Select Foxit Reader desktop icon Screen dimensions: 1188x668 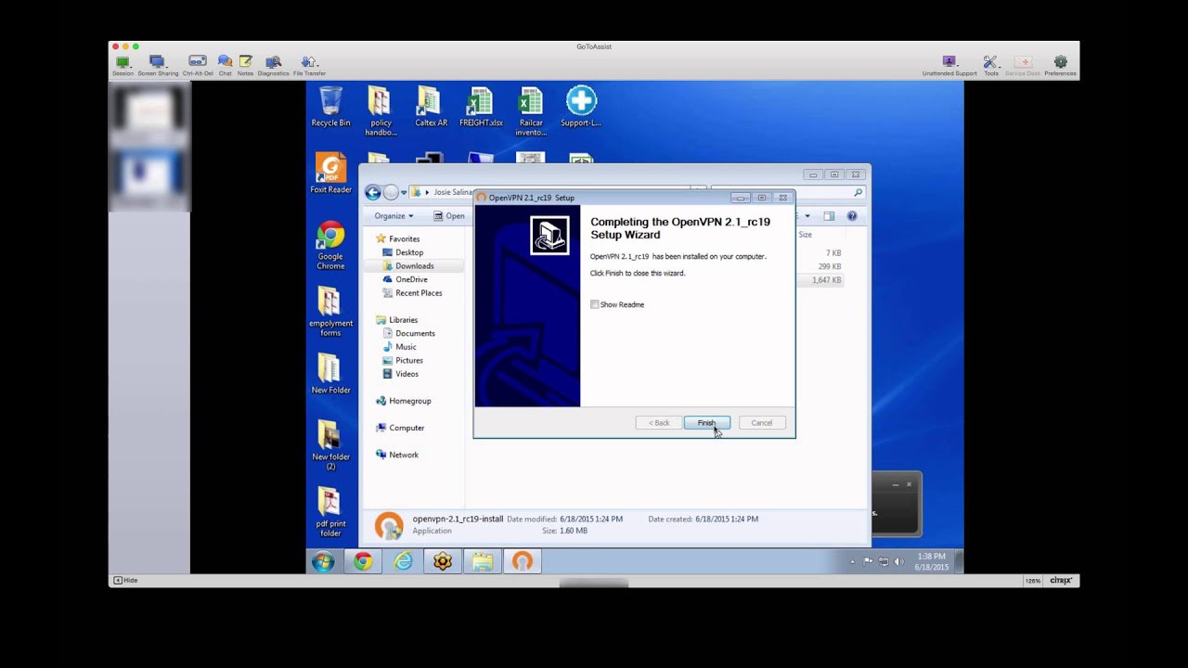(330, 173)
